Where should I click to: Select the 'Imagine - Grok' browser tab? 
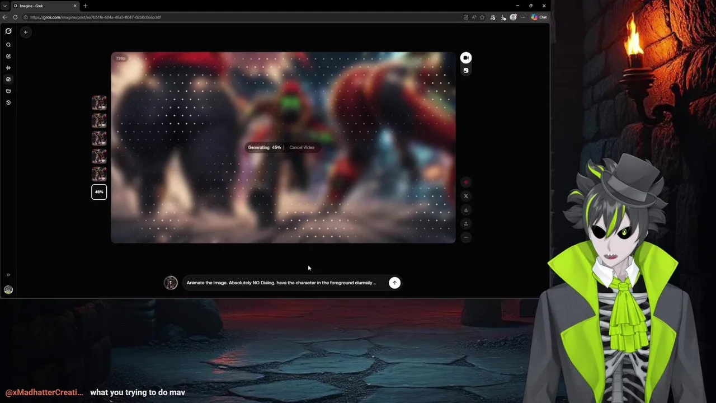pyautogui.click(x=45, y=6)
